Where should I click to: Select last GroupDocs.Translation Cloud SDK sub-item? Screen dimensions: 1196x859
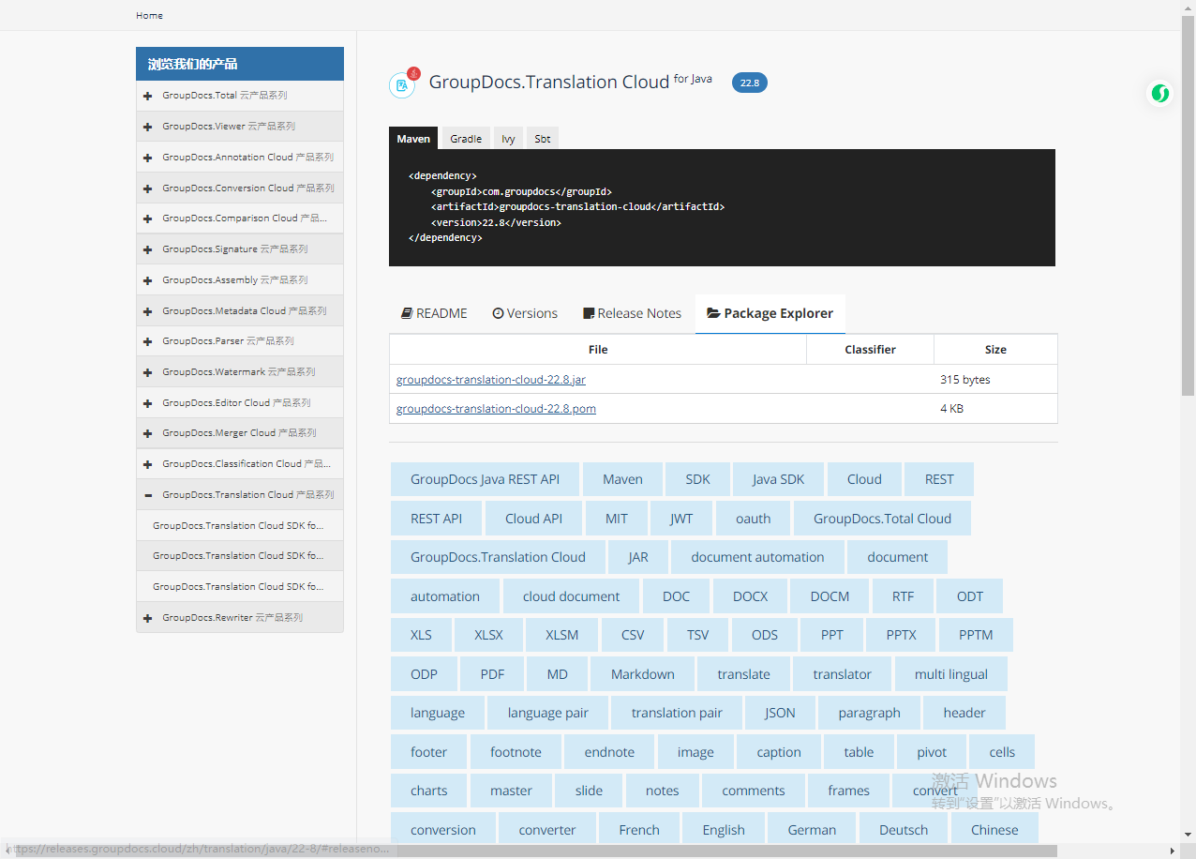(240, 587)
